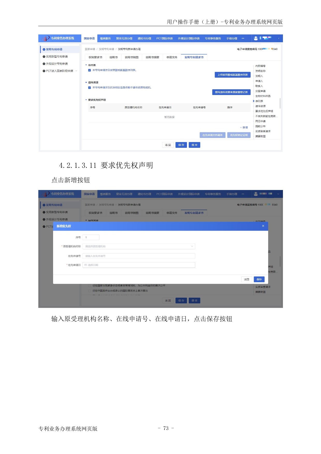Close the 新增优先权 dialog with the X icon
Viewport: 321px width, 454px height.
click(263, 226)
